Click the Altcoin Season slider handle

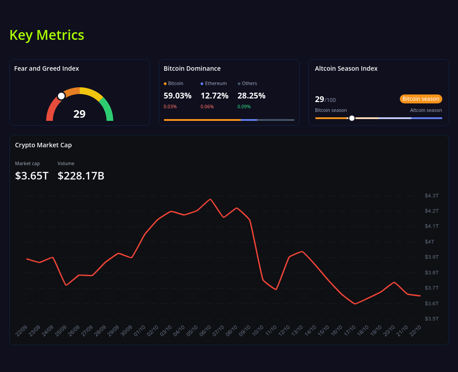coord(352,118)
